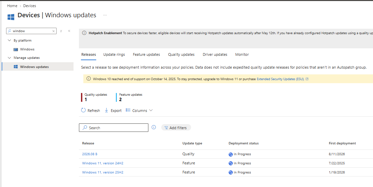This screenshot has width=373, height=187.
Task: Click the info icon next to the Search box
Action: coord(154,127)
